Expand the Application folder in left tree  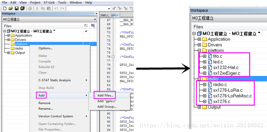(9, 35)
